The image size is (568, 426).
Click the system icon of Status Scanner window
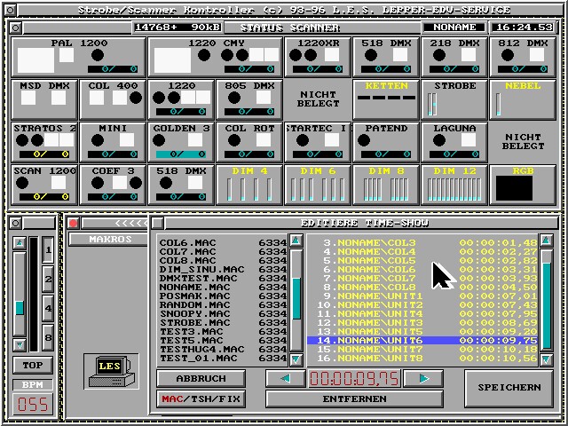pos(16,28)
